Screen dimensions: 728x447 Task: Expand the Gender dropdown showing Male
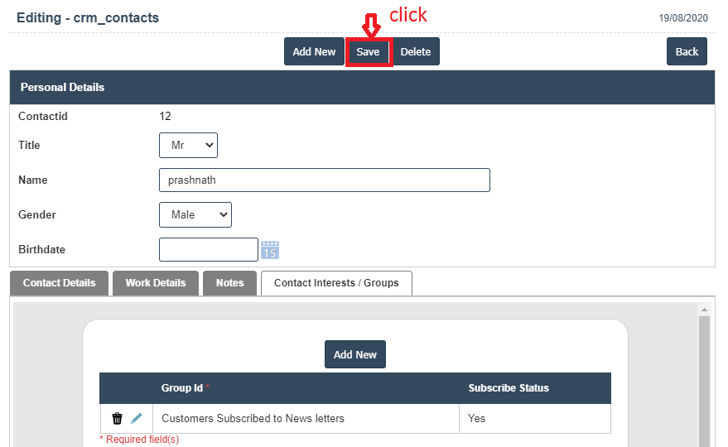tap(195, 214)
